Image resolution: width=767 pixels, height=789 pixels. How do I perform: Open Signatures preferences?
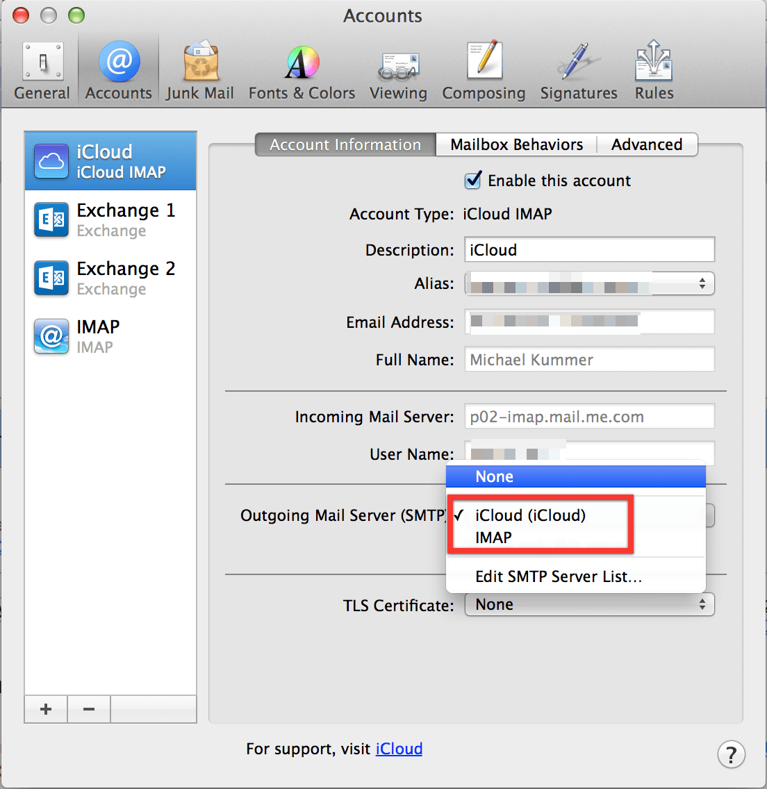coord(579,70)
